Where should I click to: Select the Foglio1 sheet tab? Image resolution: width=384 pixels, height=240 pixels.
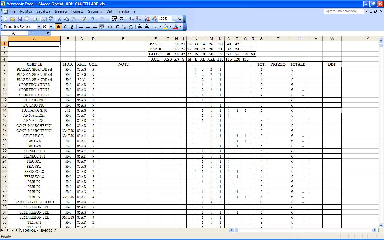point(29,230)
